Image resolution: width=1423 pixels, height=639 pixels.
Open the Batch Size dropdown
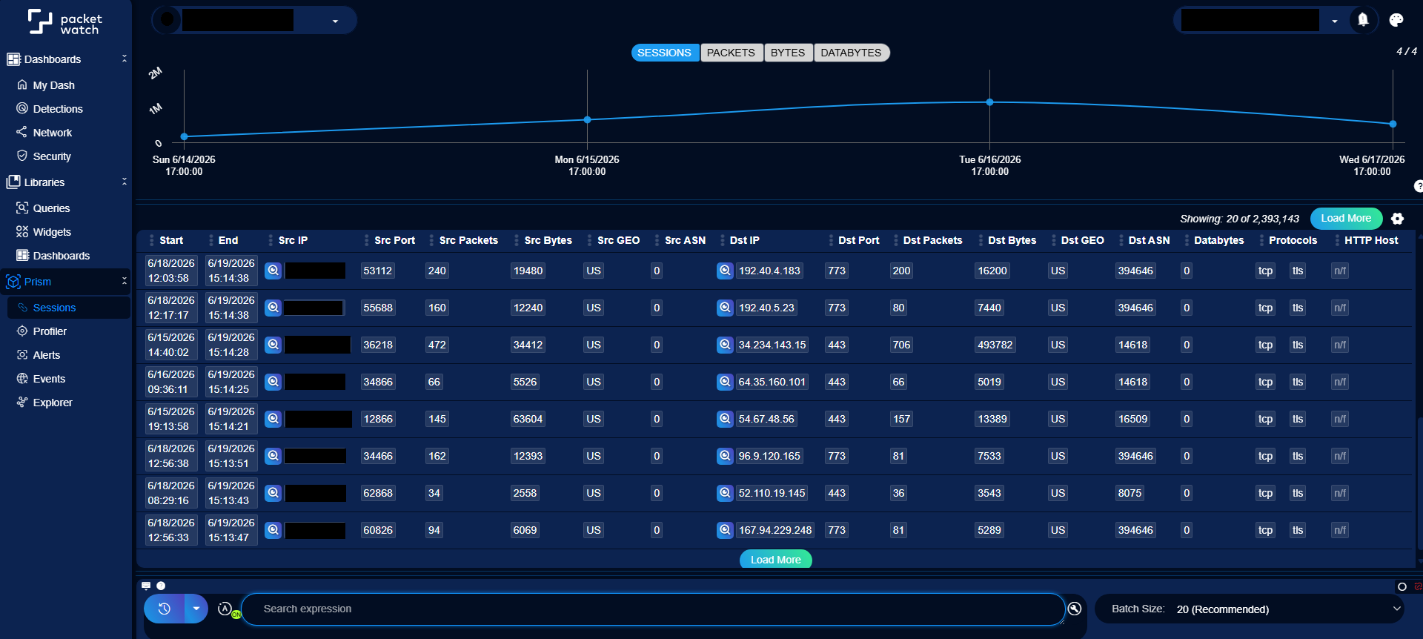click(x=1249, y=609)
